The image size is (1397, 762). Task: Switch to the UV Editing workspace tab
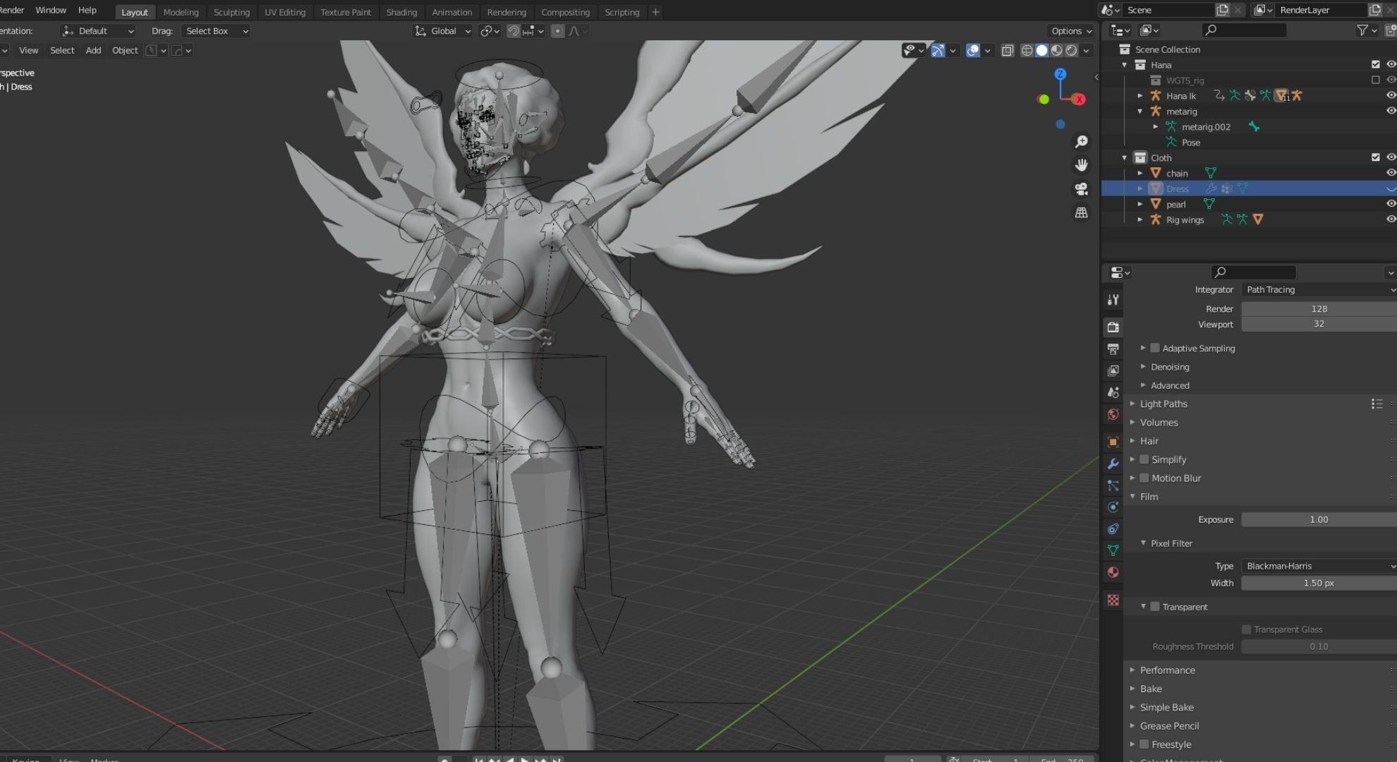(x=285, y=12)
